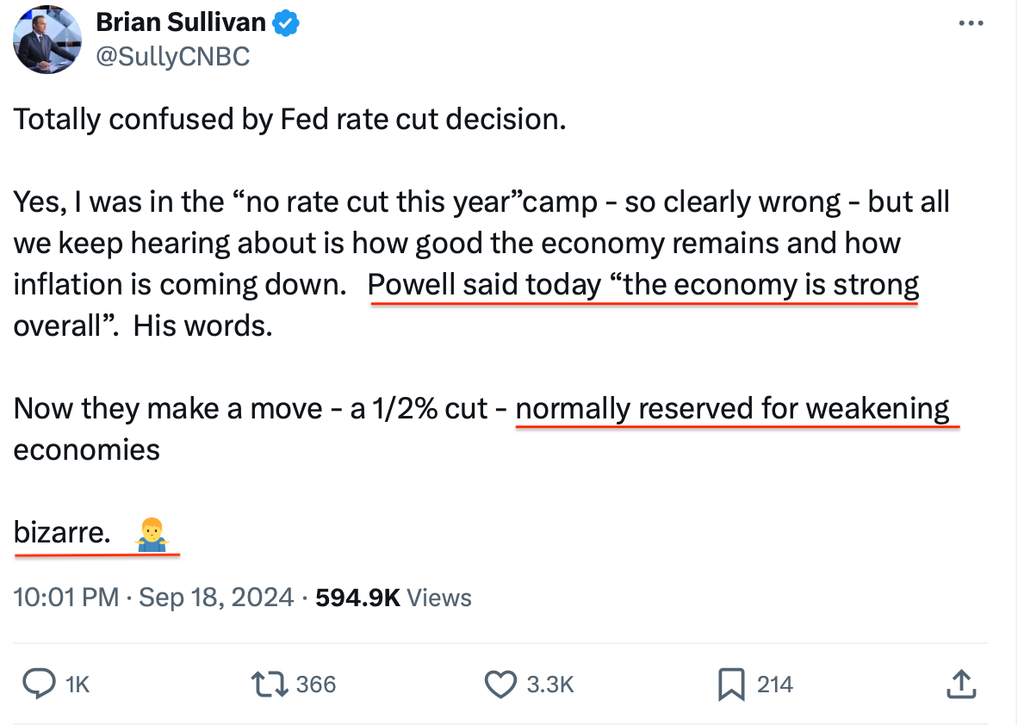Visit the @SullyCNBC handle link

pyautogui.click(x=172, y=56)
